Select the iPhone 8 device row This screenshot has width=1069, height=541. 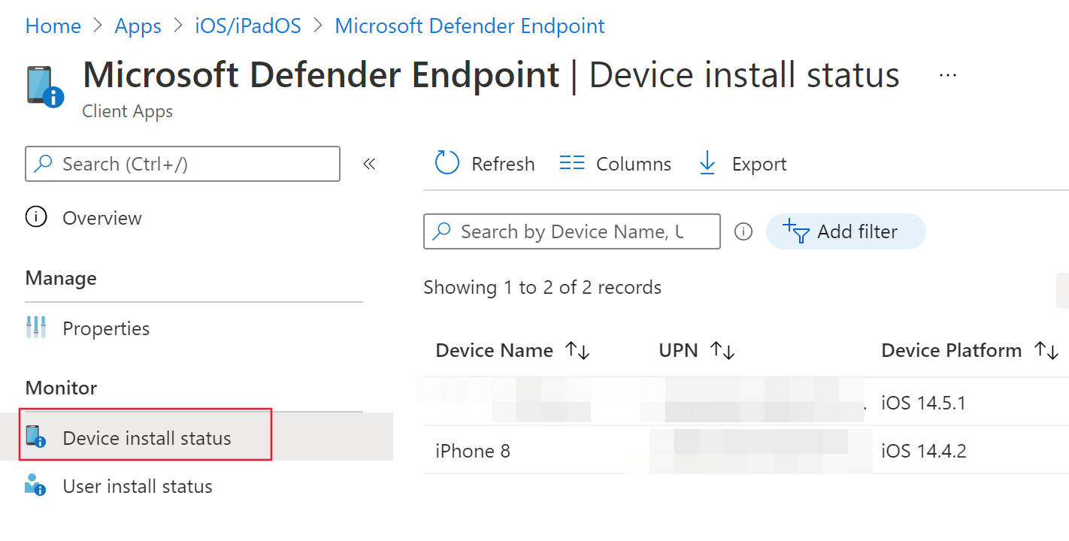(x=473, y=451)
